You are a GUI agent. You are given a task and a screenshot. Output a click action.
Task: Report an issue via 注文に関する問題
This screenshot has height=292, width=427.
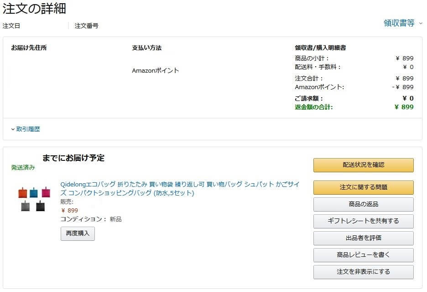(x=363, y=187)
